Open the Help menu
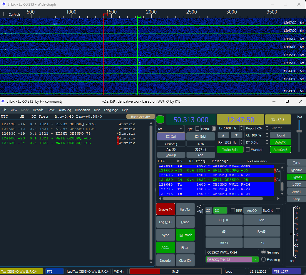 point(125,110)
